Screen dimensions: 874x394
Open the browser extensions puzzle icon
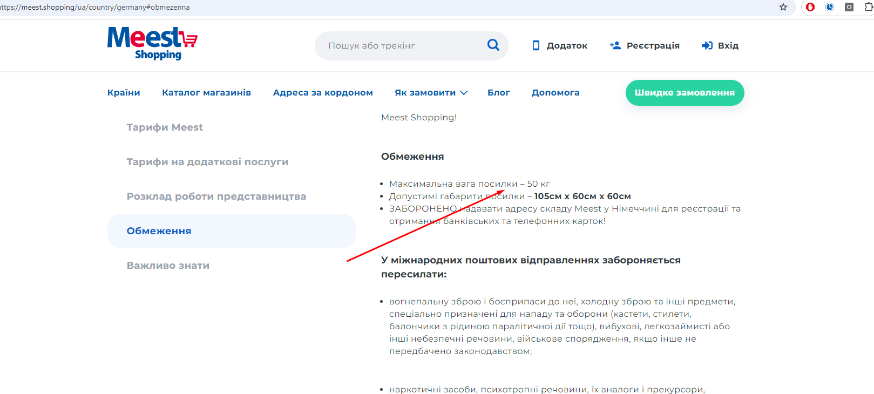tap(869, 7)
